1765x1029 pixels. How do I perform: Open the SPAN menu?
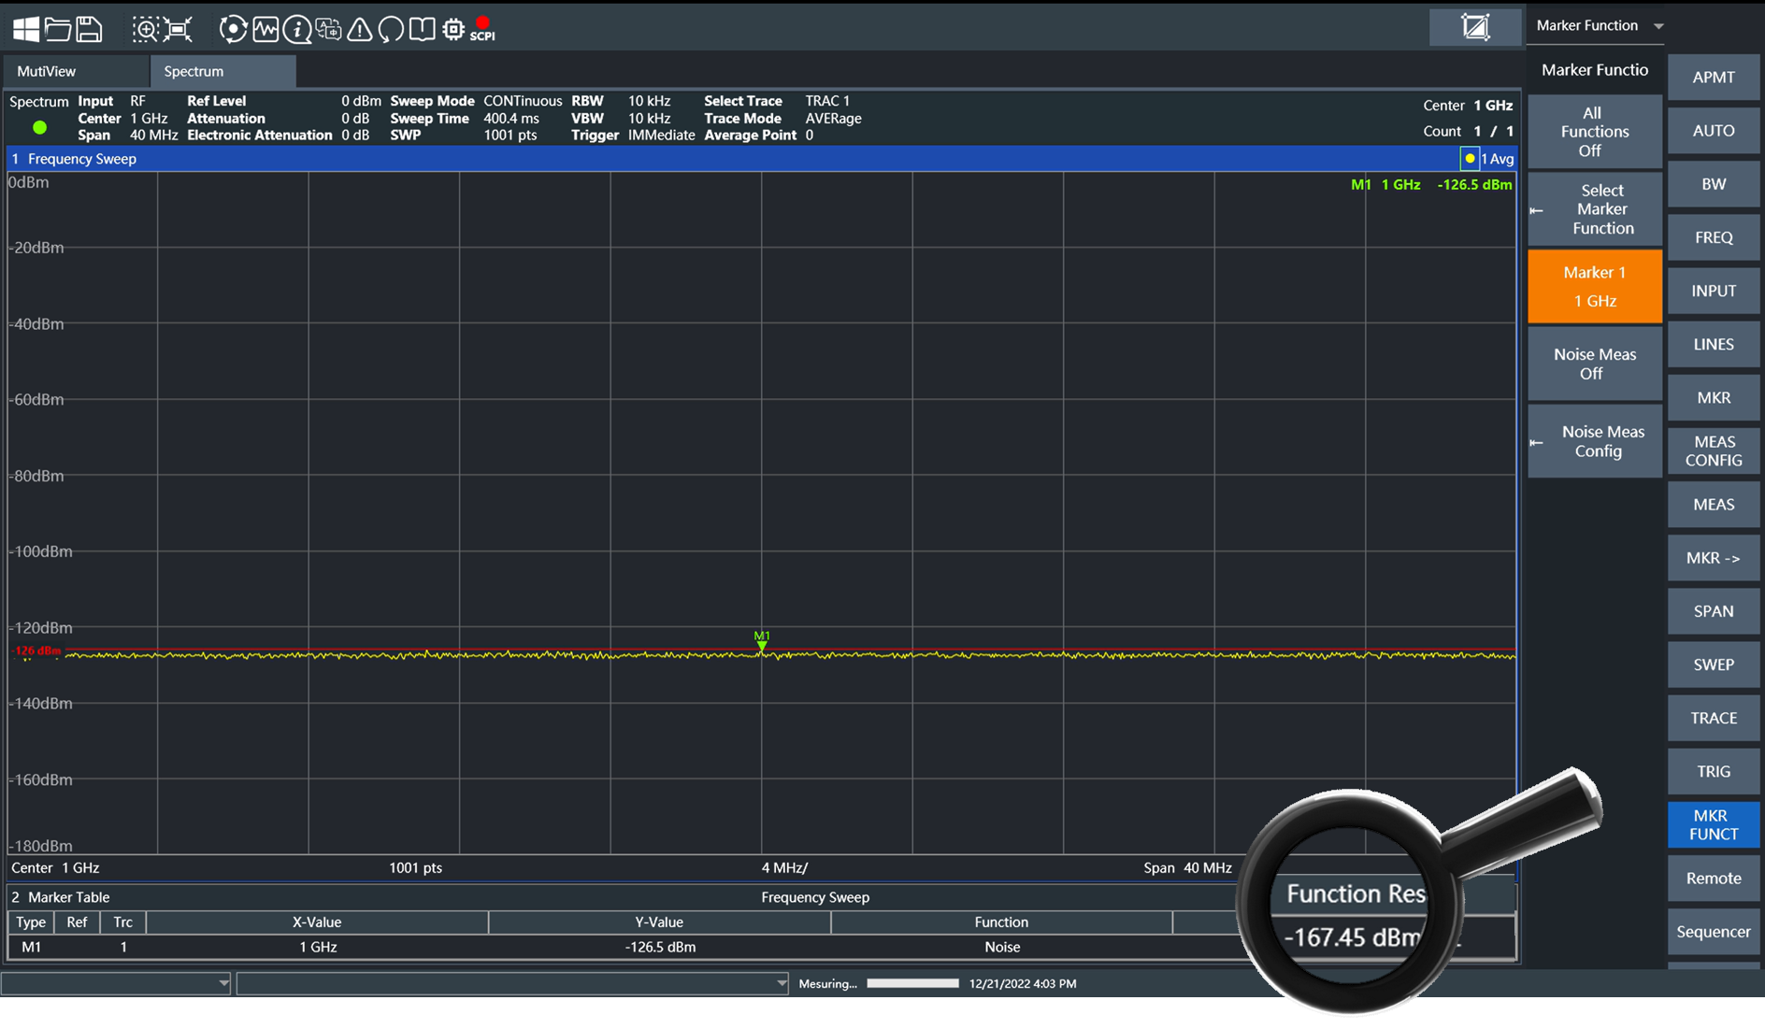[x=1714, y=611]
